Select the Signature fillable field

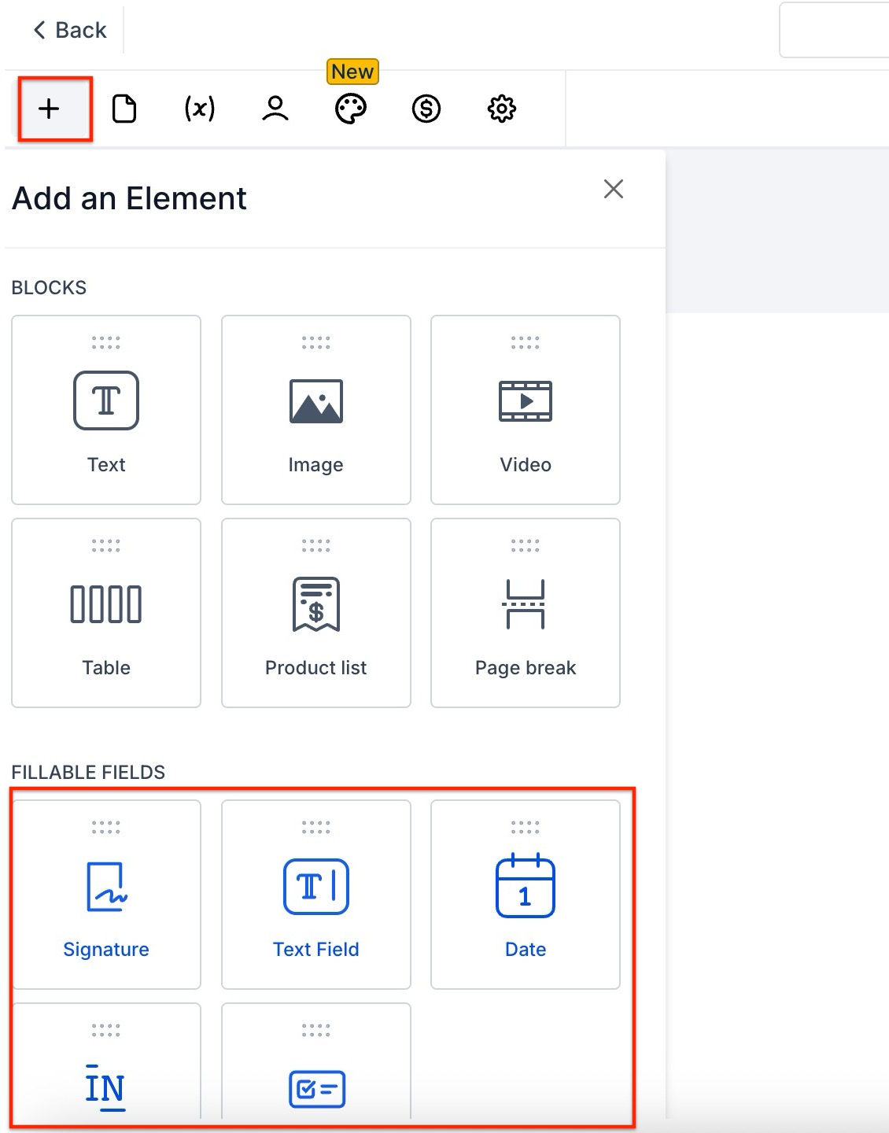[106, 895]
